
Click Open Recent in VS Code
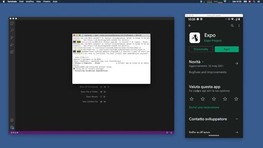click(92, 97)
